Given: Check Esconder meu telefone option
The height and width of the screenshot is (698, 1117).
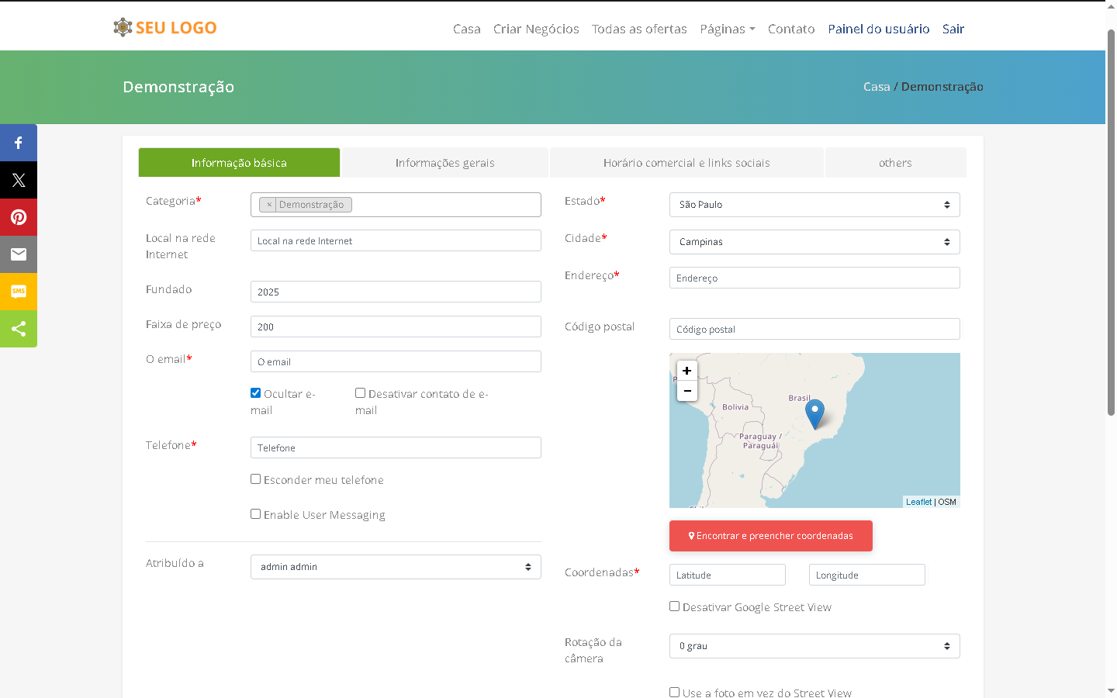Looking at the screenshot, I should 255,479.
